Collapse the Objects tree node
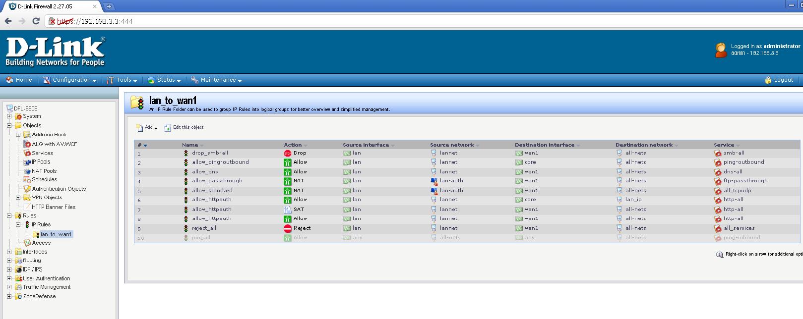Viewport: 803px width, 319px height. click(x=9, y=125)
